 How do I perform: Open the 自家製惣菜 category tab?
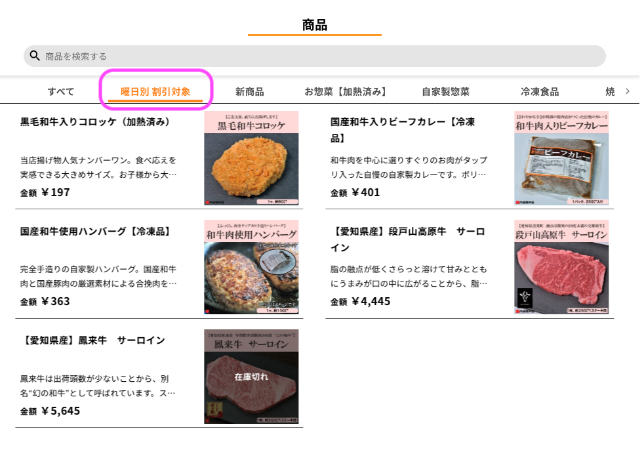click(446, 92)
